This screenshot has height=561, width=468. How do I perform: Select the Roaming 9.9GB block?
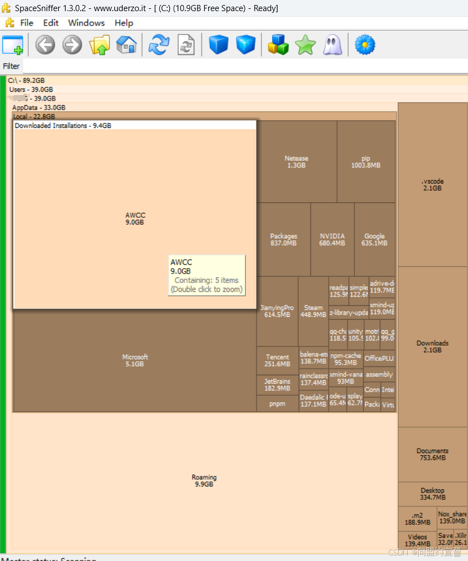point(204,480)
